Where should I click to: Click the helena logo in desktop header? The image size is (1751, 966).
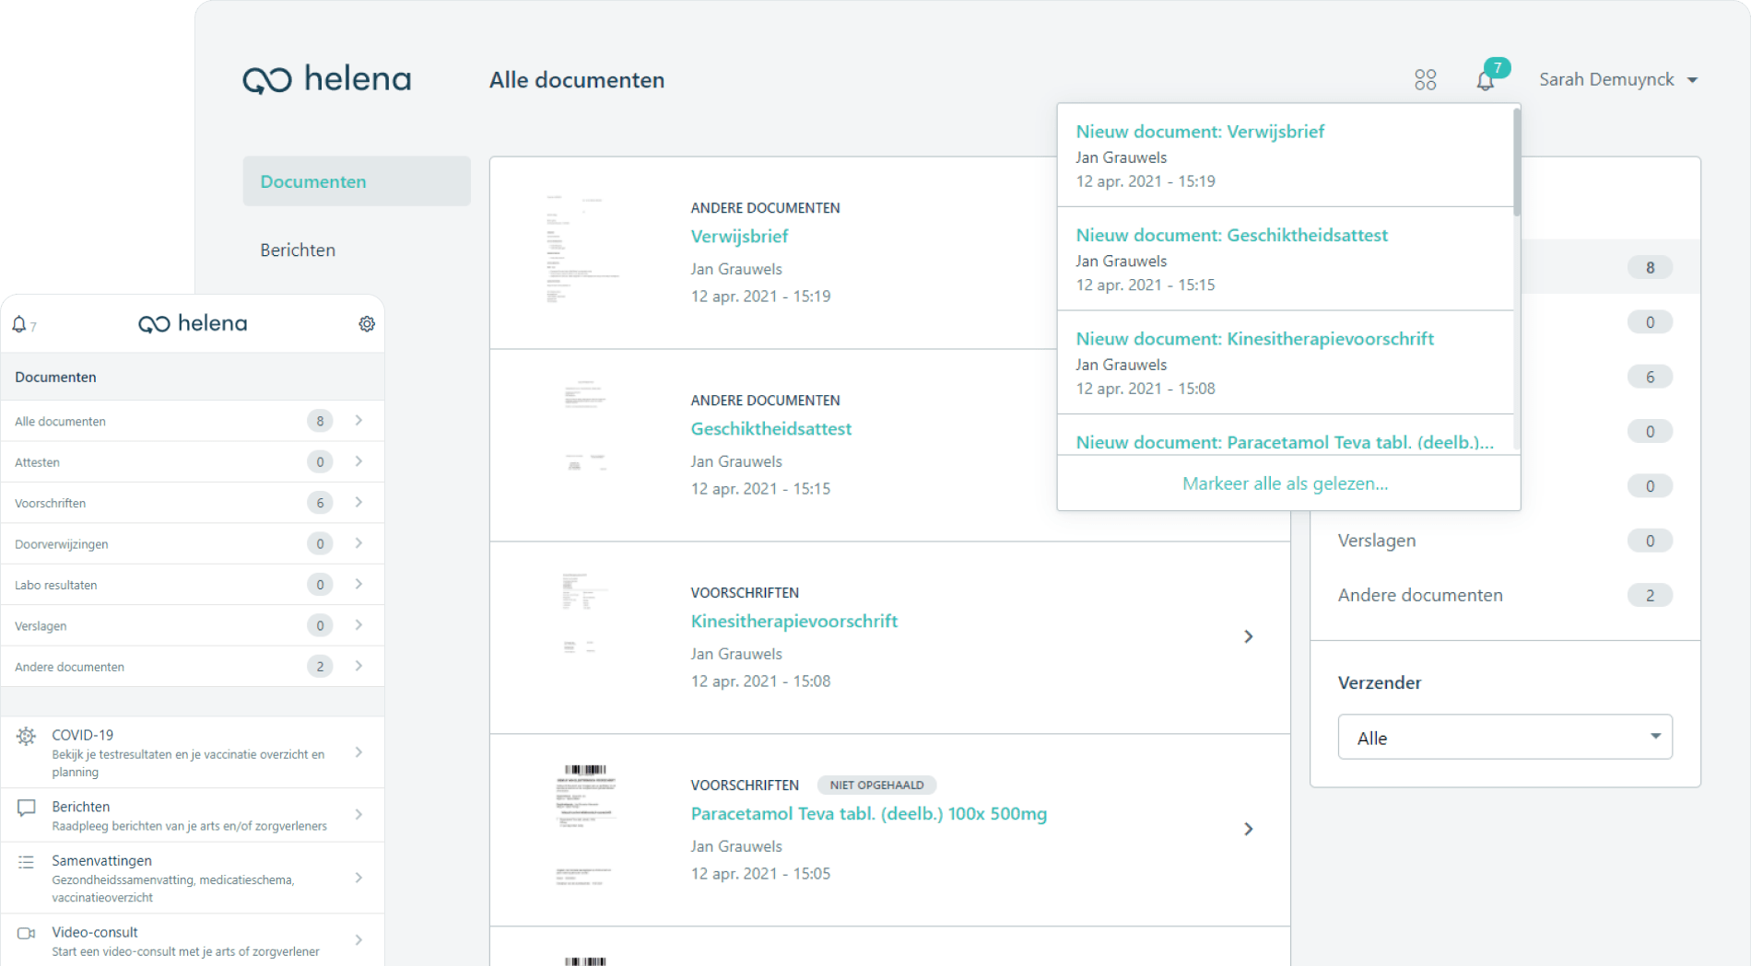327,80
